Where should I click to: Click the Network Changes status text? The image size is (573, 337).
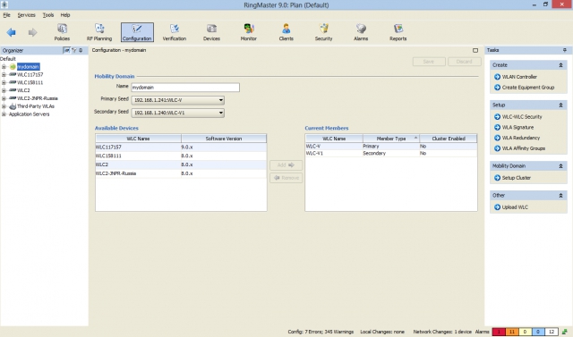(x=442, y=332)
